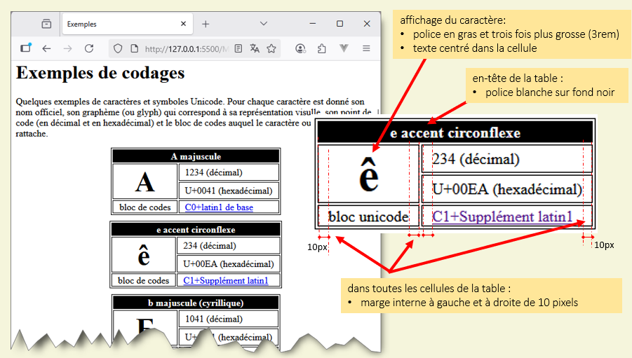Maximize the browser window
The width and height of the screenshot is (632, 358).
tap(339, 24)
